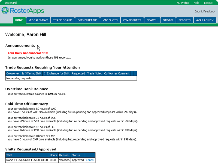Go to Open Shift Bid tab
The width and height of the screenshot is (218, 163).
[87, 20]
